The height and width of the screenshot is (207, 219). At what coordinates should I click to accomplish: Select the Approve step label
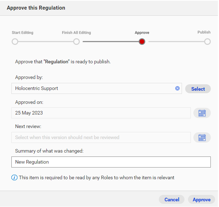[142, 33]
